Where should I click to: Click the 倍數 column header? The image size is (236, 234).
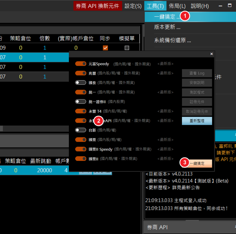click(x=45, y=38)
